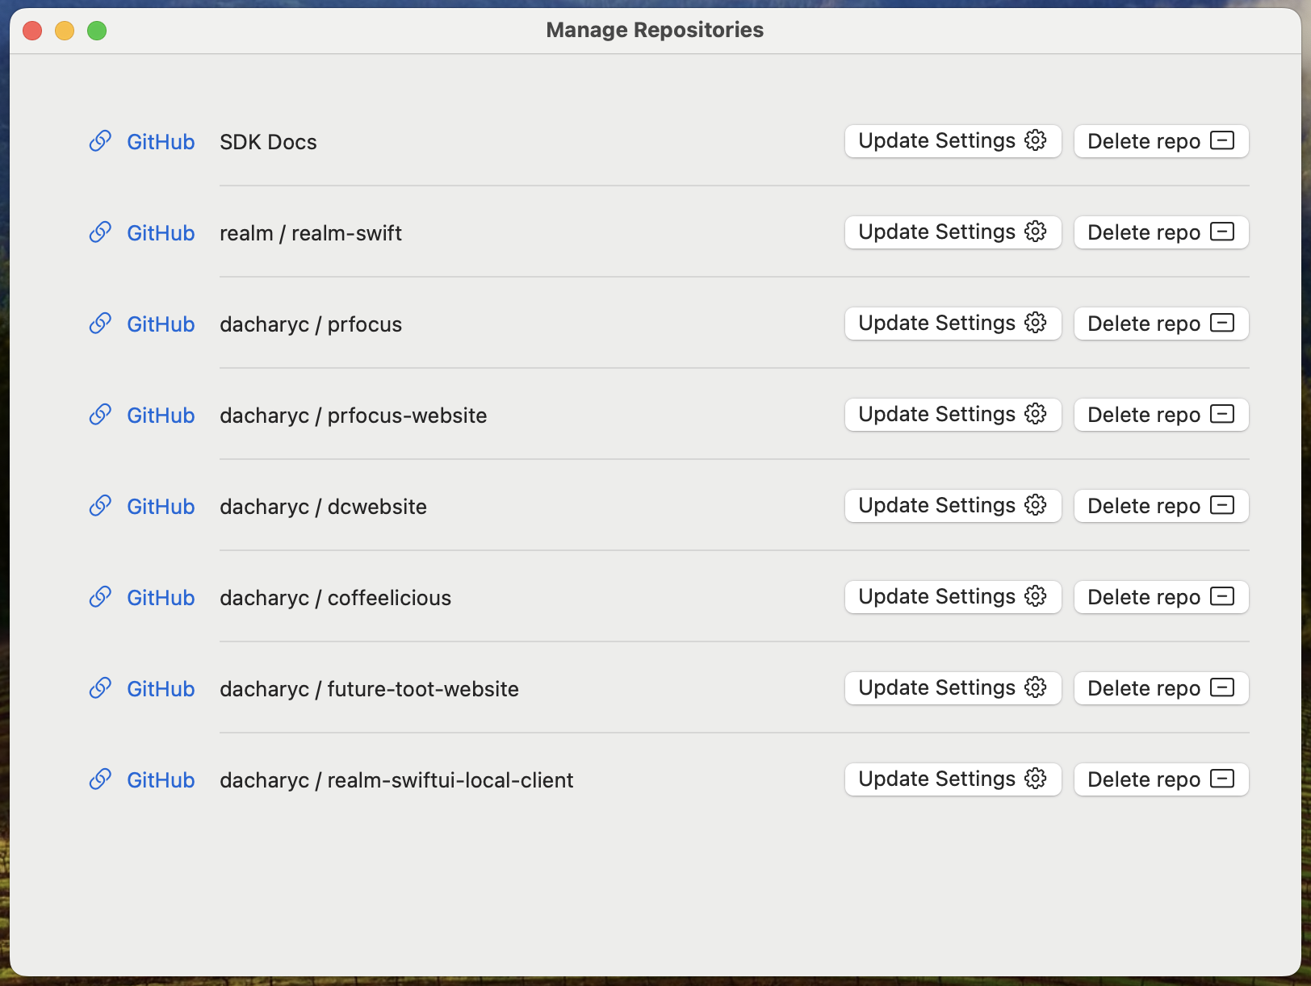This screenshot has width=1311, height=986.
Task: Select the dacharyc / realm-swiftui-local-client repository name
Action: pyautogui.click(x=396, y=780)
